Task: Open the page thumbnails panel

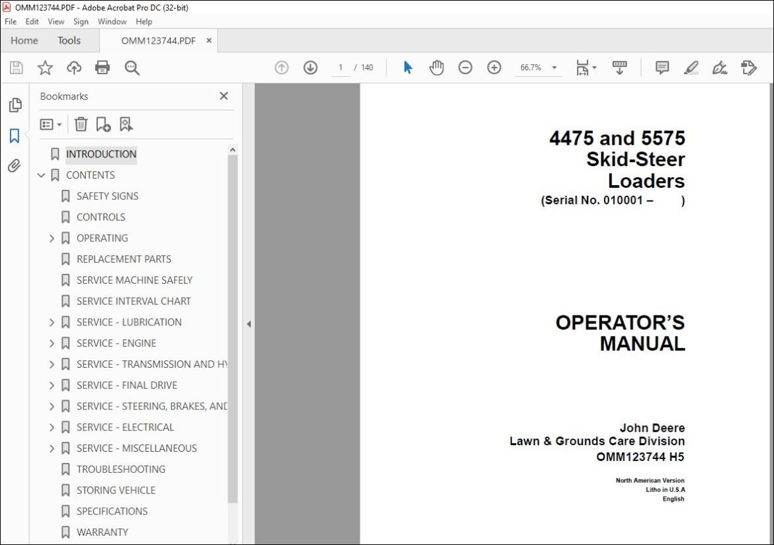Action: click(15, 105)
